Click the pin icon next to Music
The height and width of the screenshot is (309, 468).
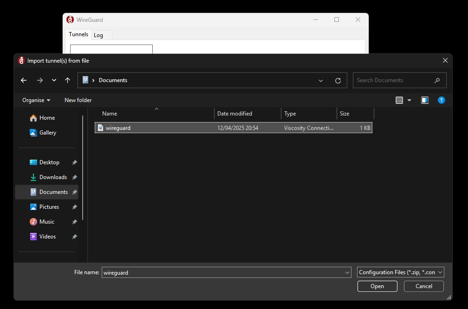(74, 222)
